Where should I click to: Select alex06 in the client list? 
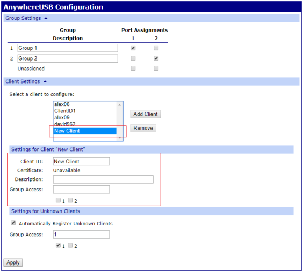tap(85, 104)
